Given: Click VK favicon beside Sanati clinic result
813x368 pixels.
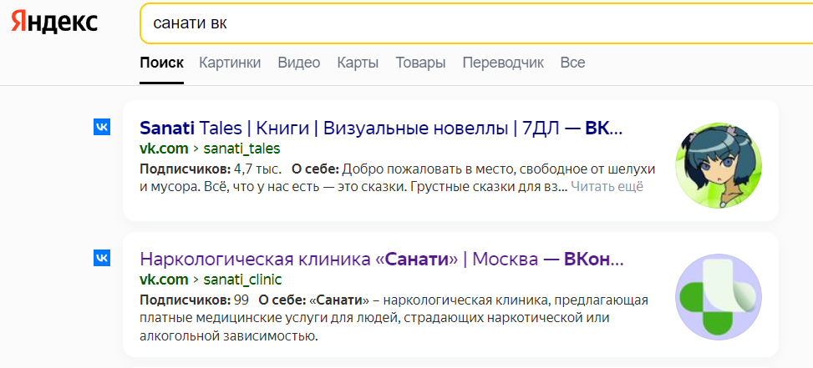Looking at the screenshot, I should pyautogui.click(x=102, y=258).
